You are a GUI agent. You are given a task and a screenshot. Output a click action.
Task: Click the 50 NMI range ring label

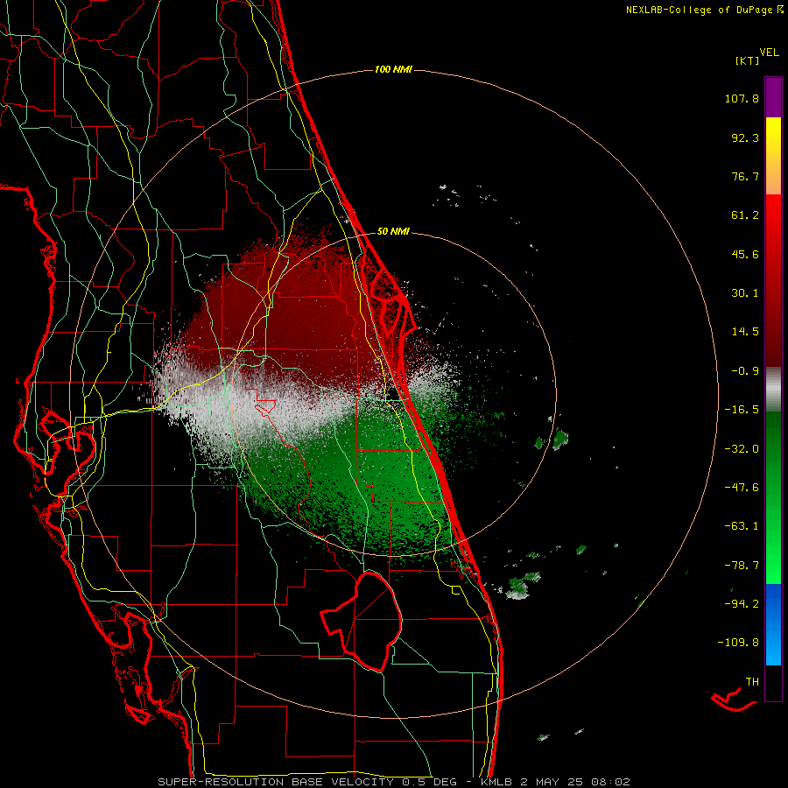(x=393, y=232)
